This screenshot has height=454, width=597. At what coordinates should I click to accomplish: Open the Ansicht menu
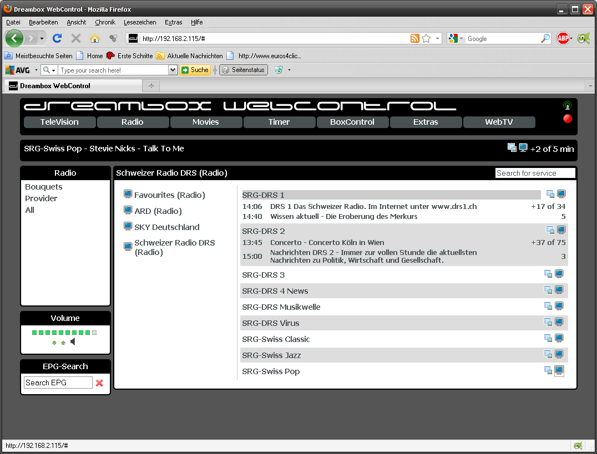point(77,22)
